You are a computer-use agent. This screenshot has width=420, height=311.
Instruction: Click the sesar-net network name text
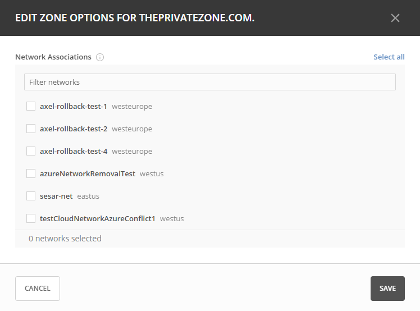[56, 196]
